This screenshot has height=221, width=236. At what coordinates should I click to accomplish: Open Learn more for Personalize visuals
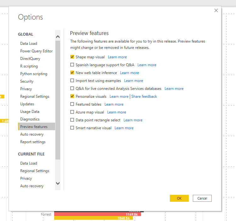coord(119,96)
